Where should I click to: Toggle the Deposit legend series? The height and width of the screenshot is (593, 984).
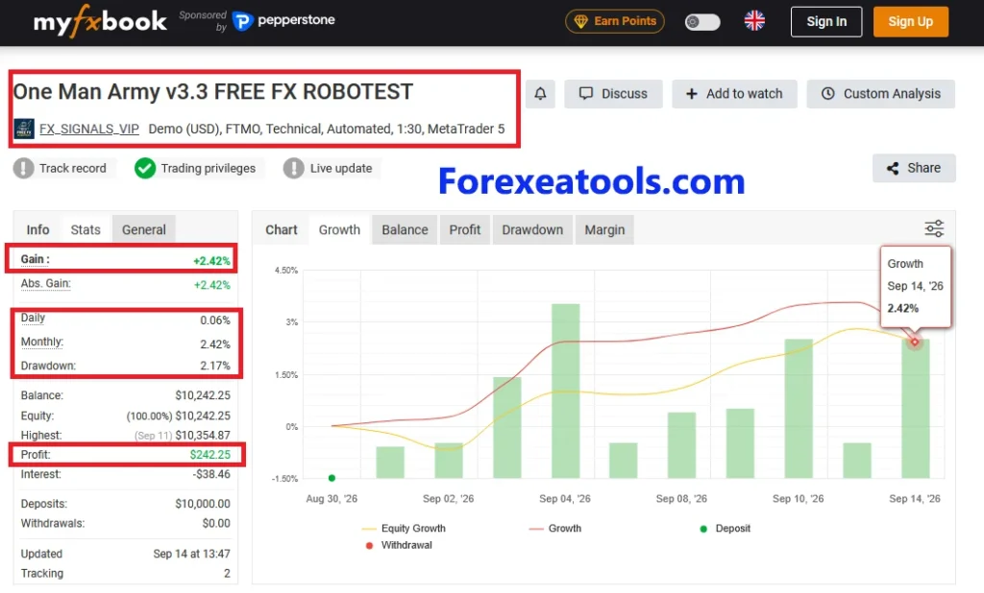tap(725, 529)
